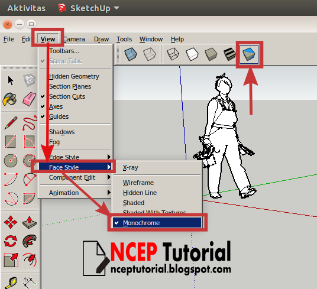Switch to Hidden Line white cube icon

click(192, 54)
